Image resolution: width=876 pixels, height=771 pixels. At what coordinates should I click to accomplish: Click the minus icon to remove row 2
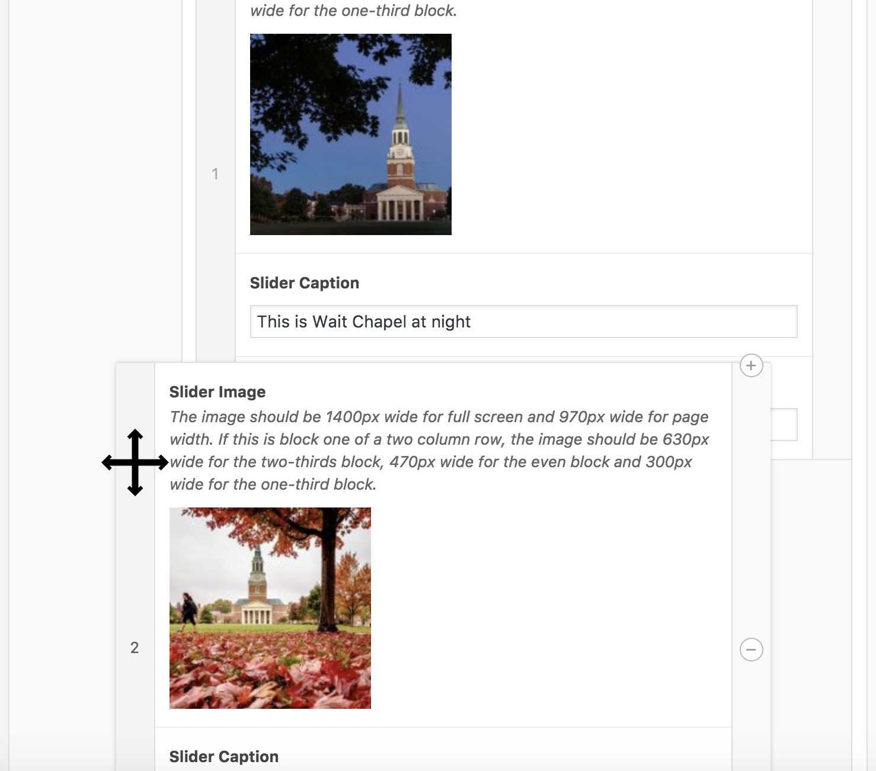pyautogui.click(x=751, y=650)
